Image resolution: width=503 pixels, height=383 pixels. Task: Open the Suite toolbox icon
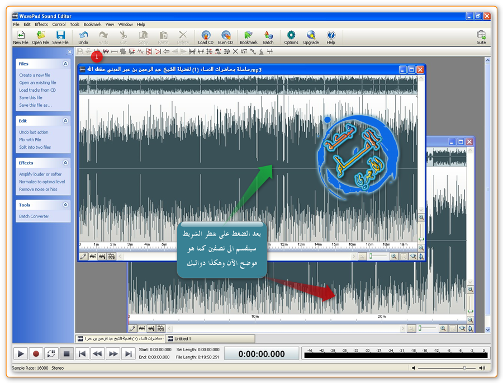(481, 37)
